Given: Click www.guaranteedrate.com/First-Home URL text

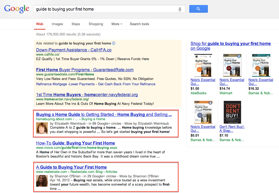Looking at the screenshot, I should pos(65,74).
